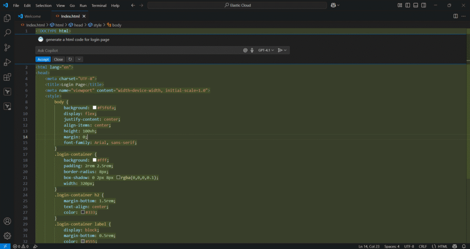Click the Close button in inline chat
The height and width of the screenshot is (249, 470).
coord(58,59)
